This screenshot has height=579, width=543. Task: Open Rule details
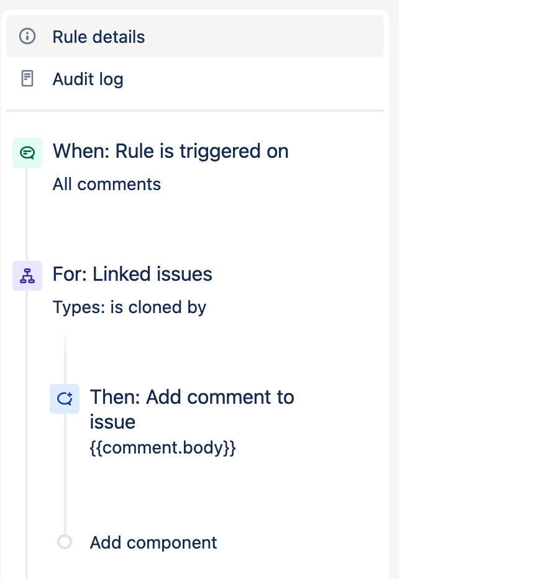pyautogui.click(x=195, y=36)
